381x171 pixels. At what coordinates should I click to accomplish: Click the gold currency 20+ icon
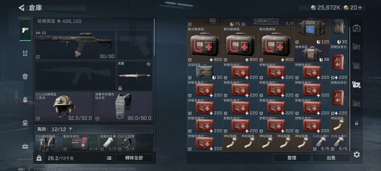346,8
